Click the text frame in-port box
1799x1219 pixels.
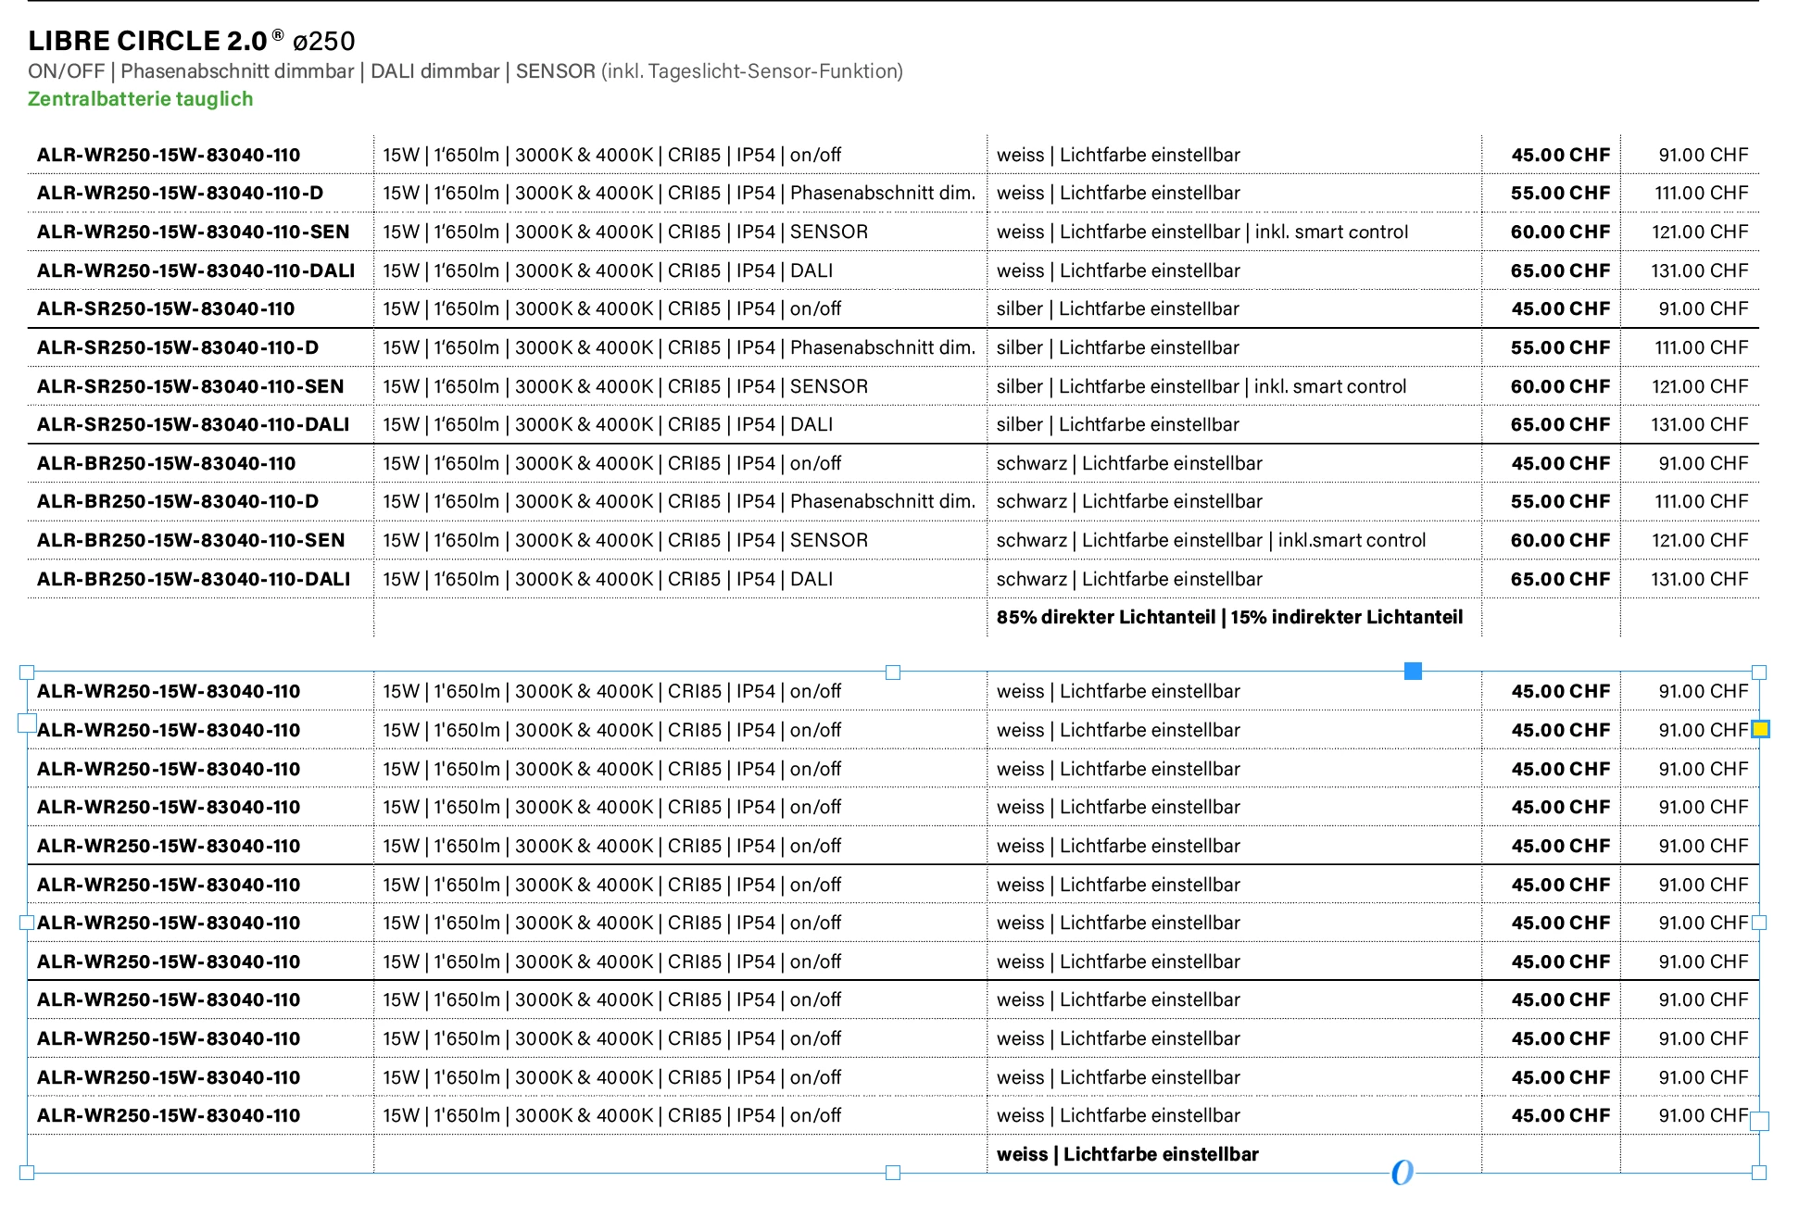(27, 723)
